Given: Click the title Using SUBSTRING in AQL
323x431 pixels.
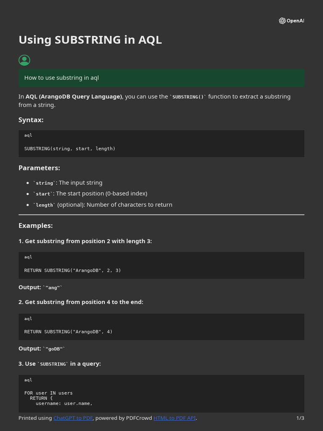Looking at the screenshot, I should [x=90, y=40].
